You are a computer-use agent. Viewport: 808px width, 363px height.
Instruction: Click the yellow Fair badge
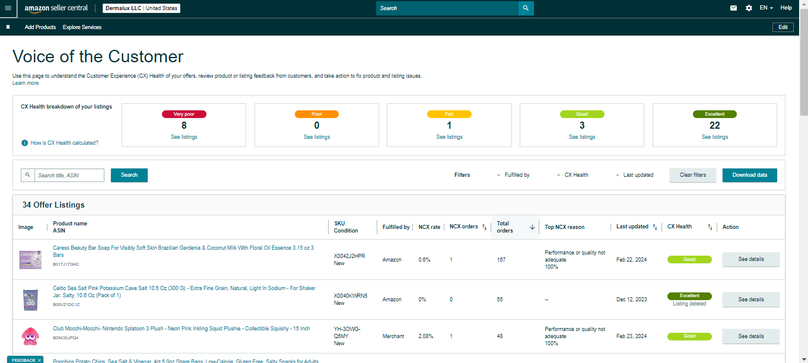click(449, 114)
